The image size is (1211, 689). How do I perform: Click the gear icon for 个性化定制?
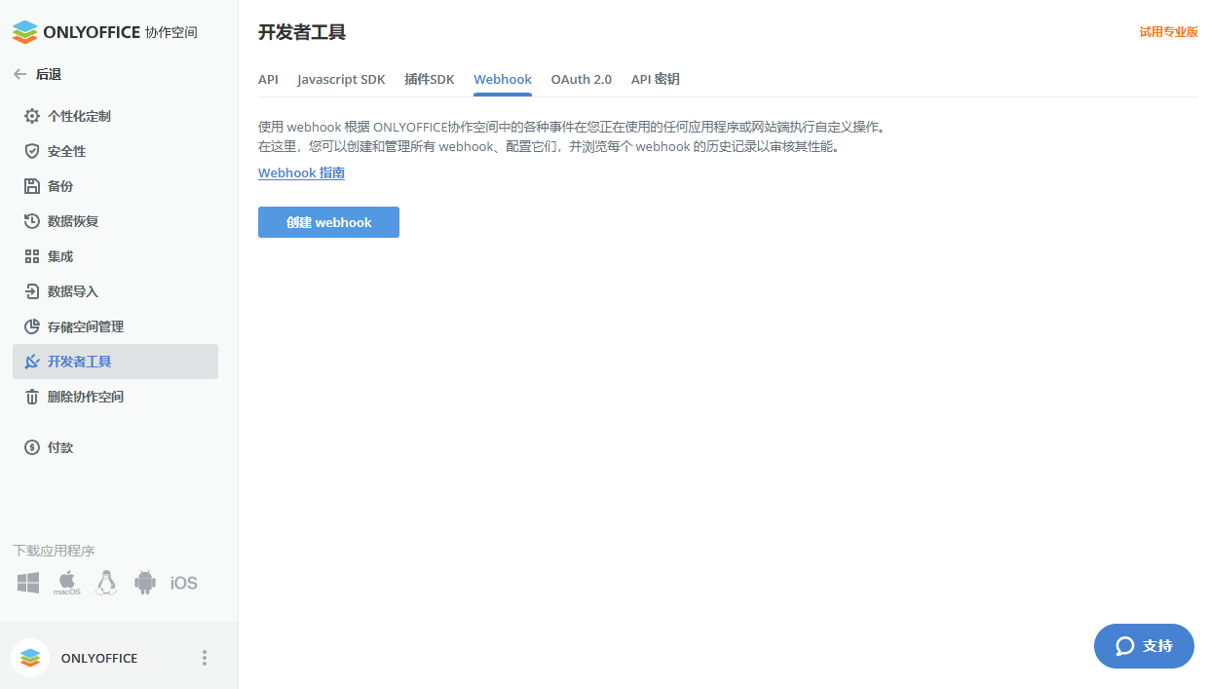[x=32, y=116]
